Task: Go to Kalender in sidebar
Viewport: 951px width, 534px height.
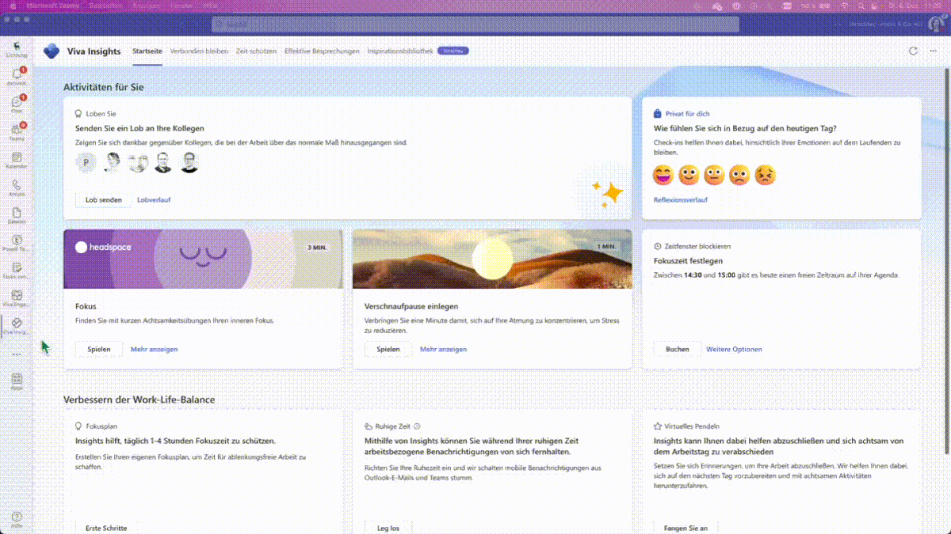Action: pos(17,160)
